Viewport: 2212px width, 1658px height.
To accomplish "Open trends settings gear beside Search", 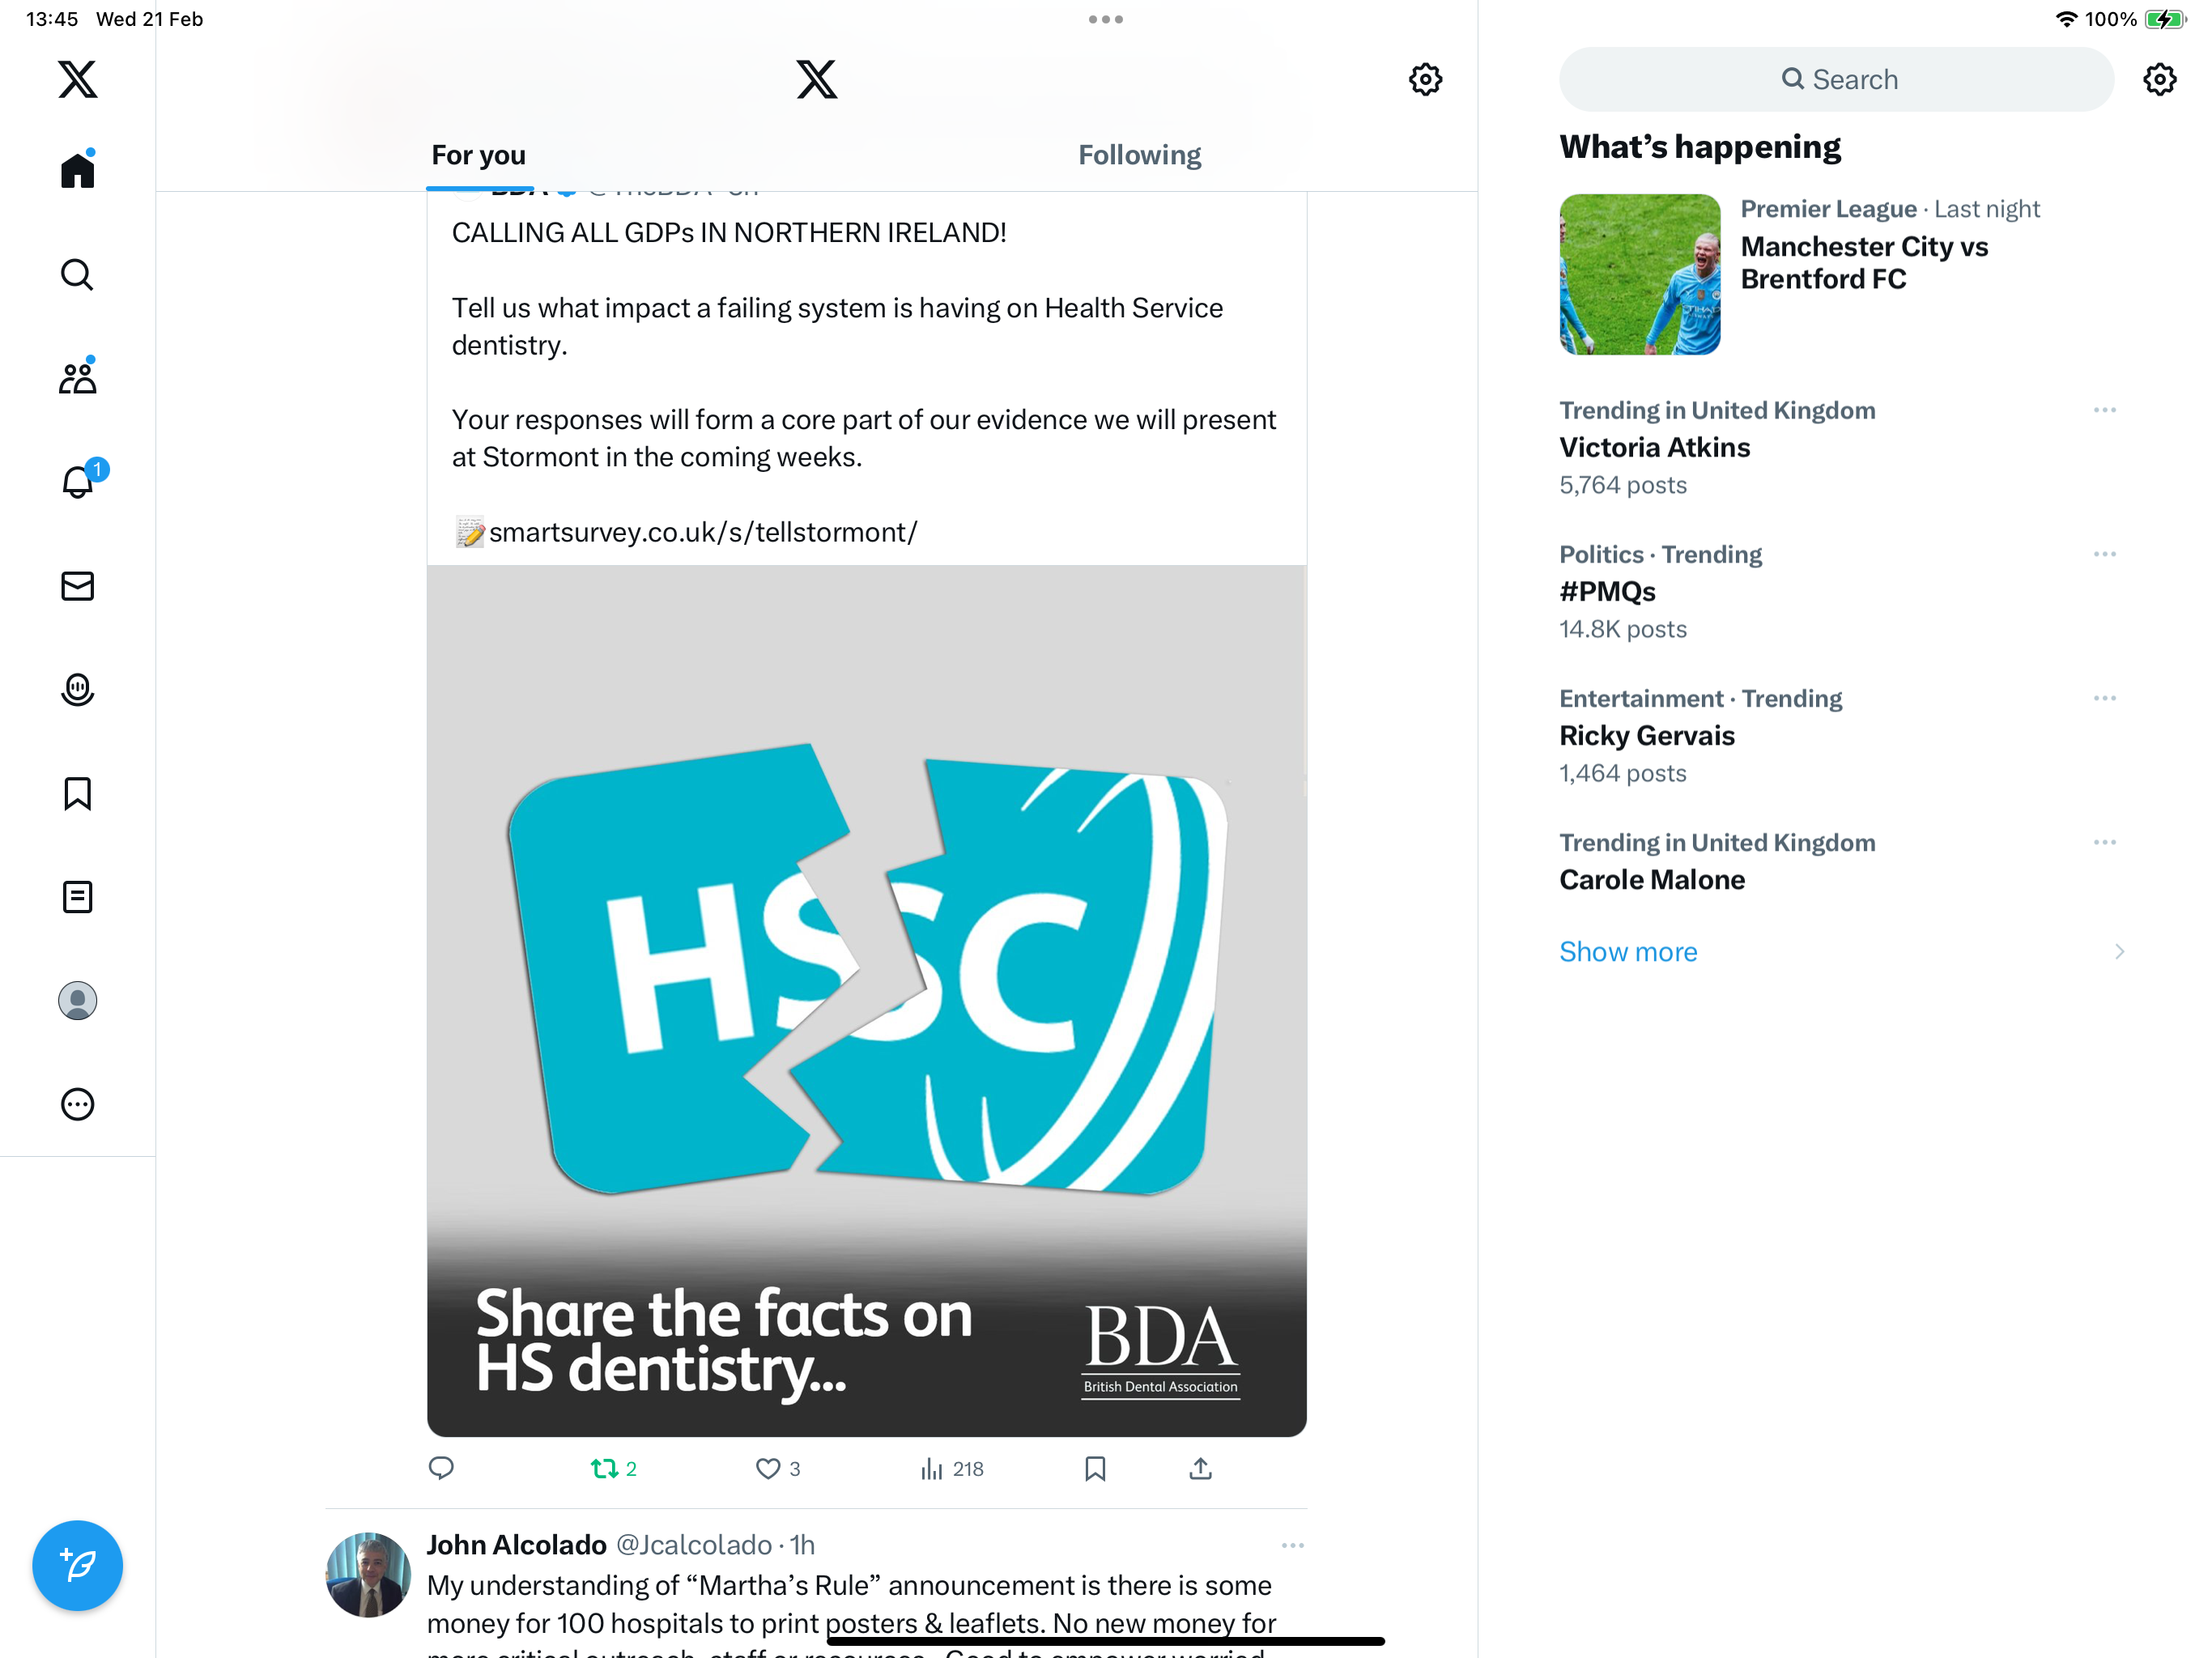I will click(x=2160, y=79).
